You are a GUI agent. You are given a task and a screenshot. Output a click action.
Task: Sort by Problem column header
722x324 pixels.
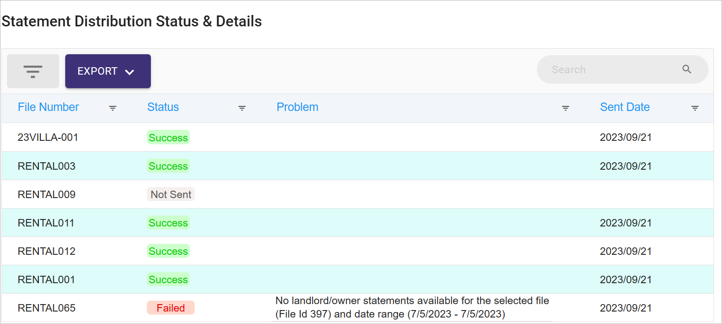point(297,107)
